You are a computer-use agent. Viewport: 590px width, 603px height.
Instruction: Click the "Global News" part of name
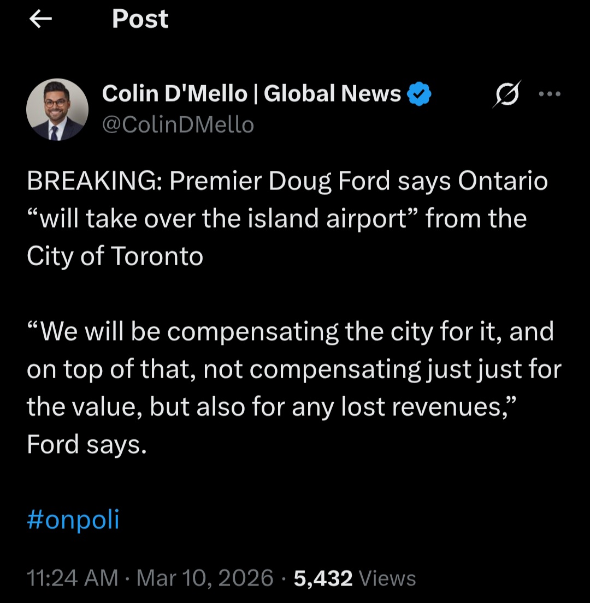click(x=333, y=94)
